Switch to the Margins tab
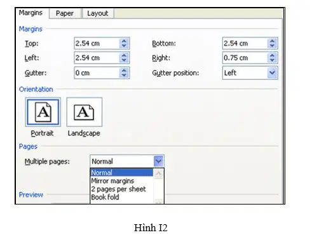The width and height of the screenshot is (319, 235). [x=31, y=13]
